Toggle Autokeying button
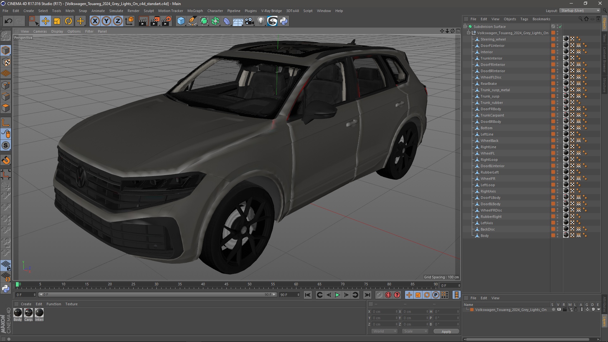Screen dimensions: 608x342 pos(388,295)
